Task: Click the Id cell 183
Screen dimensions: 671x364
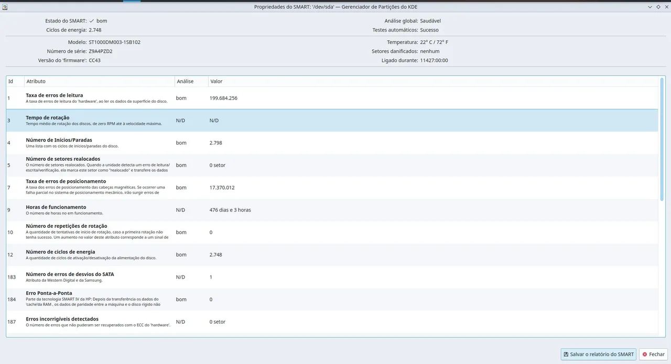Action: pyautogui.click(x=12, y=277)
